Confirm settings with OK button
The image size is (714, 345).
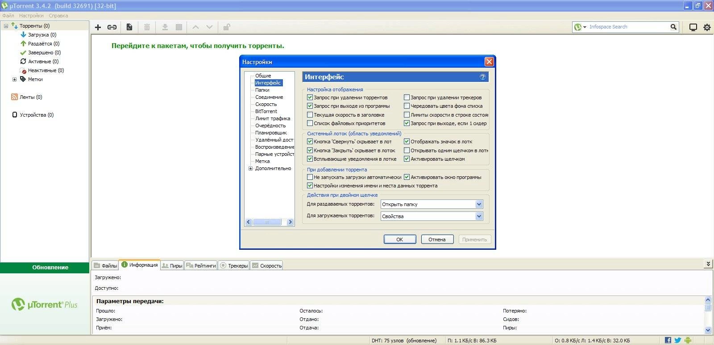coord(400,239)
